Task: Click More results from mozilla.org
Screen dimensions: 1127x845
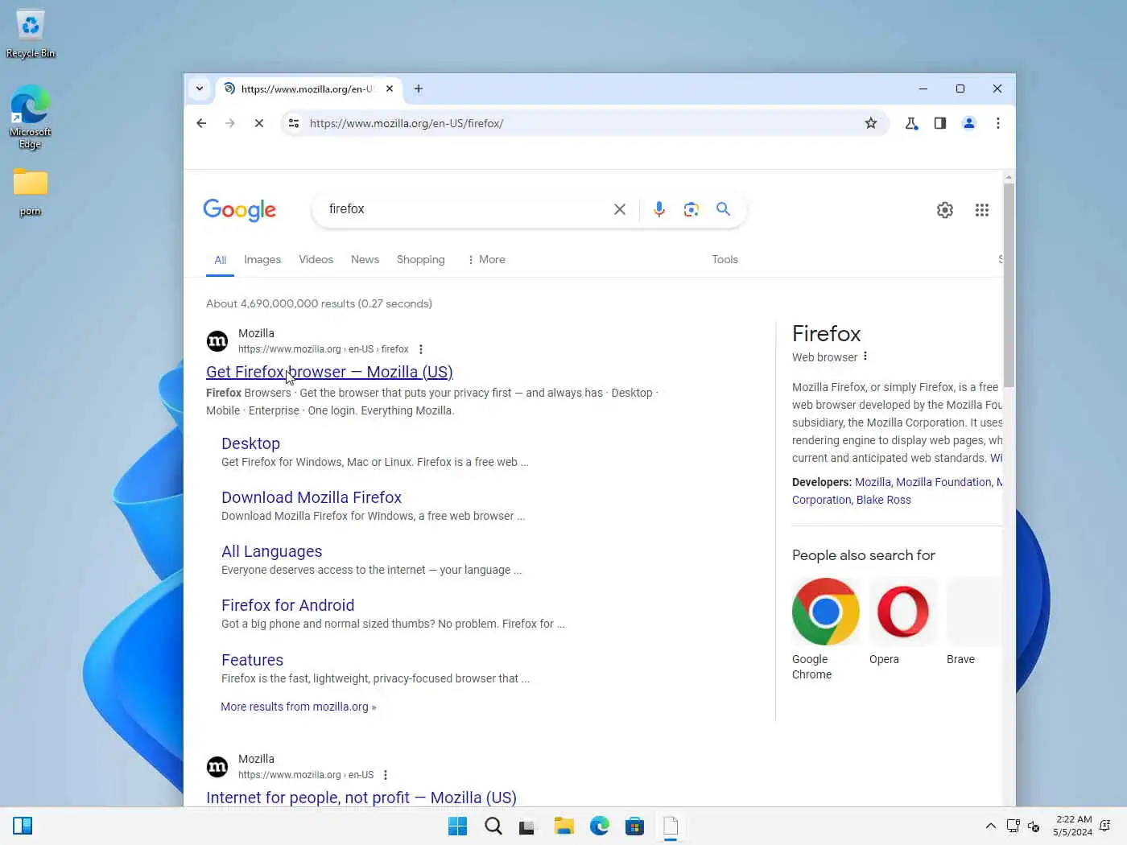Action: point(298,707)
